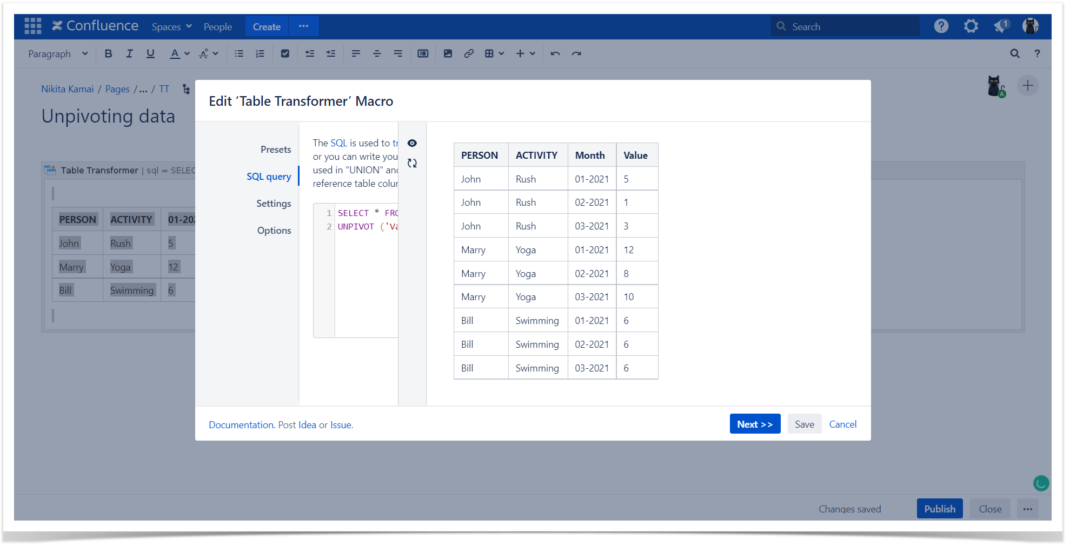This screenshot has height=547, width=1070.
Task: Click the insert image icon
Action: tap(448, 53)
